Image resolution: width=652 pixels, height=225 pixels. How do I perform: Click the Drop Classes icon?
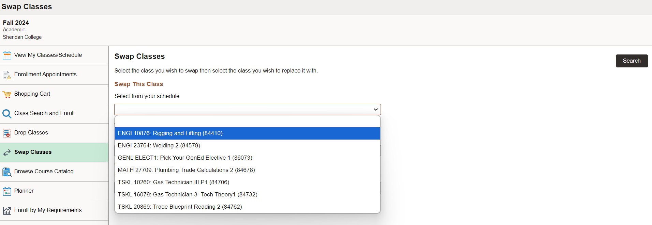click(x=7, y=133)
